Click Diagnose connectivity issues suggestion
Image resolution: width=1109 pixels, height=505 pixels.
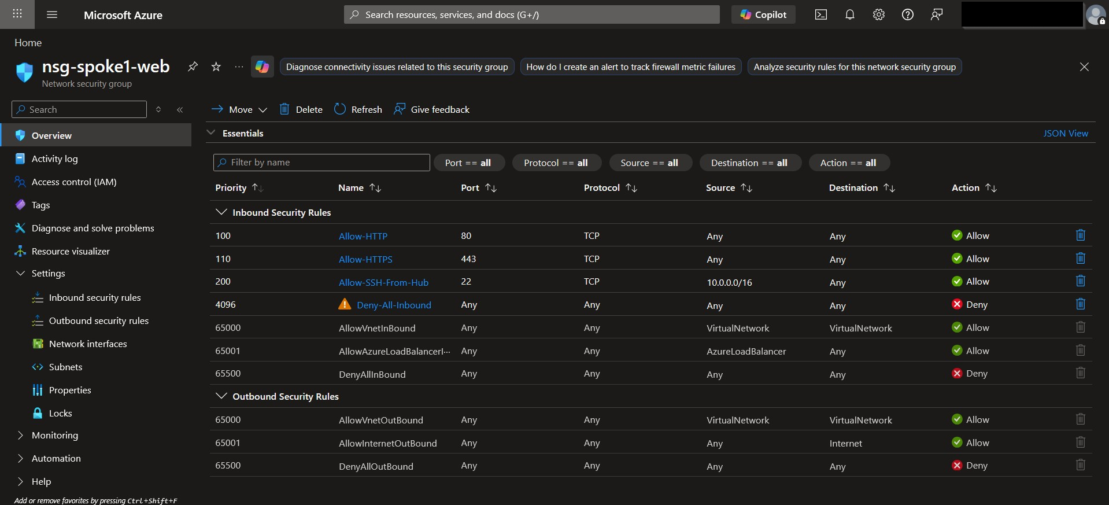tap(397, 67)
